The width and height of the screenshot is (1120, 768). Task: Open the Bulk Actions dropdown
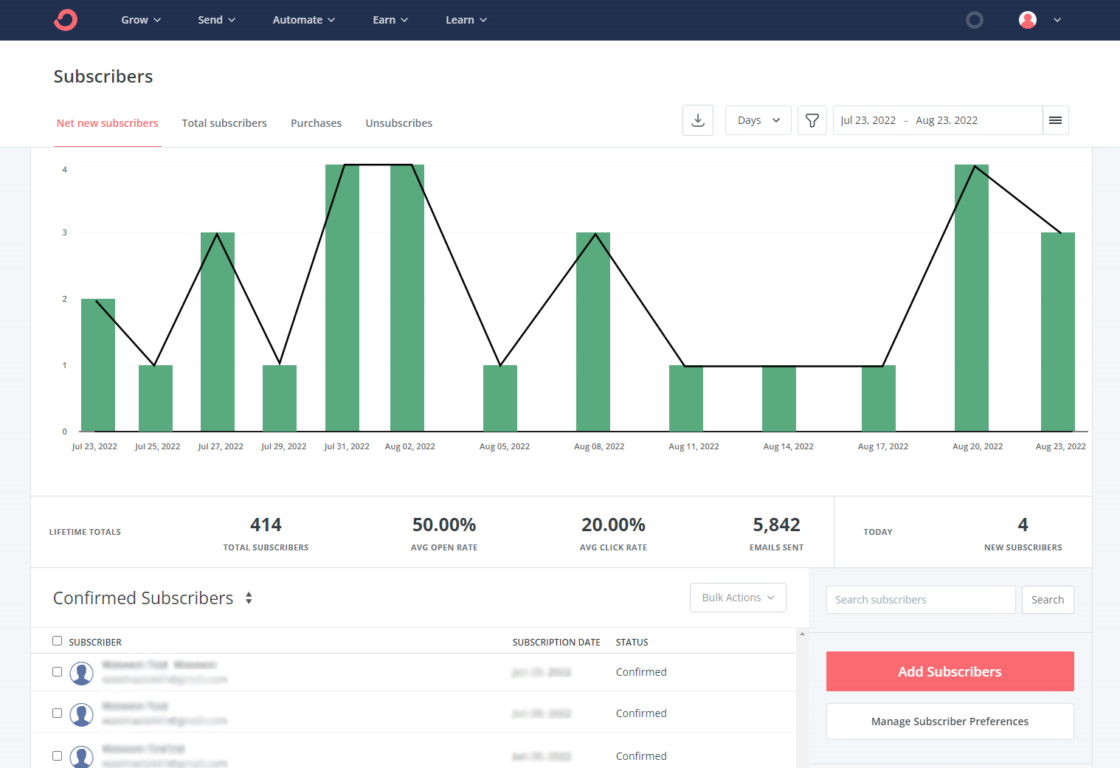[738, 598]
